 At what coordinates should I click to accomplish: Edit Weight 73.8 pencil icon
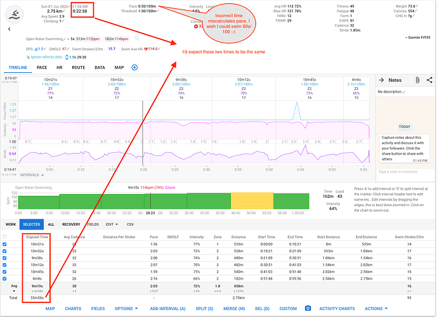click(417, 6)
